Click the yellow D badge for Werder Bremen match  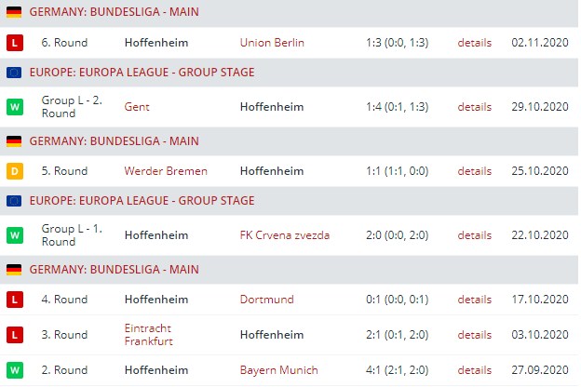[14, 171]
